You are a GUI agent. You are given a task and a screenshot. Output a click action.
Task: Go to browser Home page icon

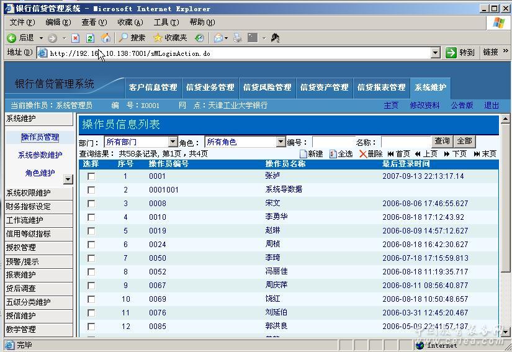pyautogui.click(x=106, y=38)
